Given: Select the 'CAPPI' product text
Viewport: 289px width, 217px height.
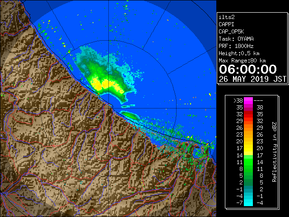Looking at the screenshot, I should click(226, 24).
